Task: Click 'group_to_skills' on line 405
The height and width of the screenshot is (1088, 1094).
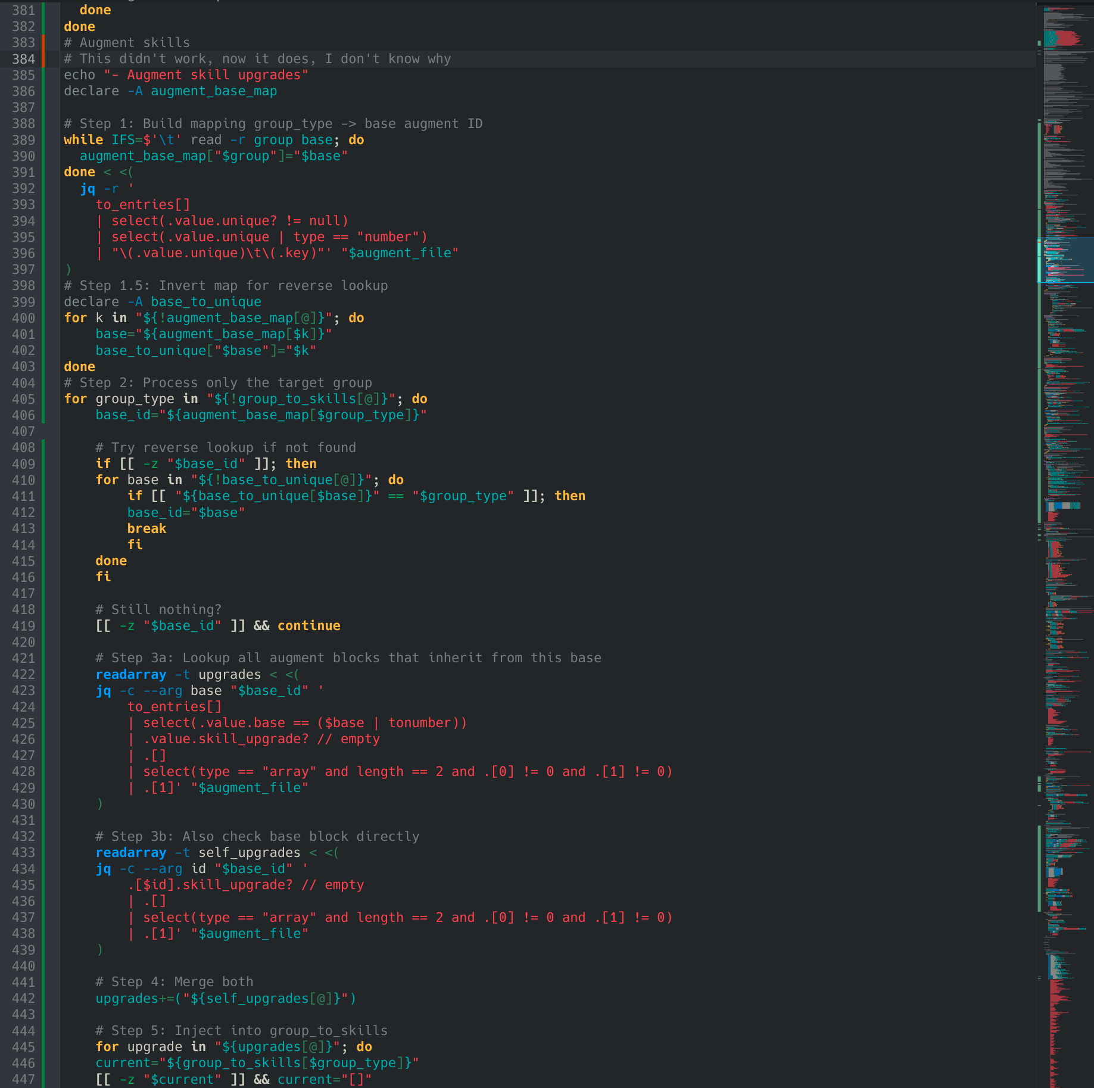Action: [297, 399]
